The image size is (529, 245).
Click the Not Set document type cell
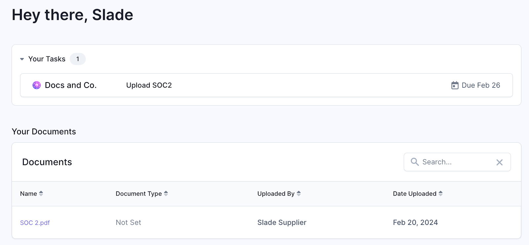pos(128,223)
